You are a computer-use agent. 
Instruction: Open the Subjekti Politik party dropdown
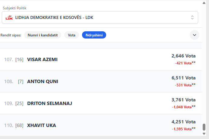pyautogui.click(x=100, y=17)
